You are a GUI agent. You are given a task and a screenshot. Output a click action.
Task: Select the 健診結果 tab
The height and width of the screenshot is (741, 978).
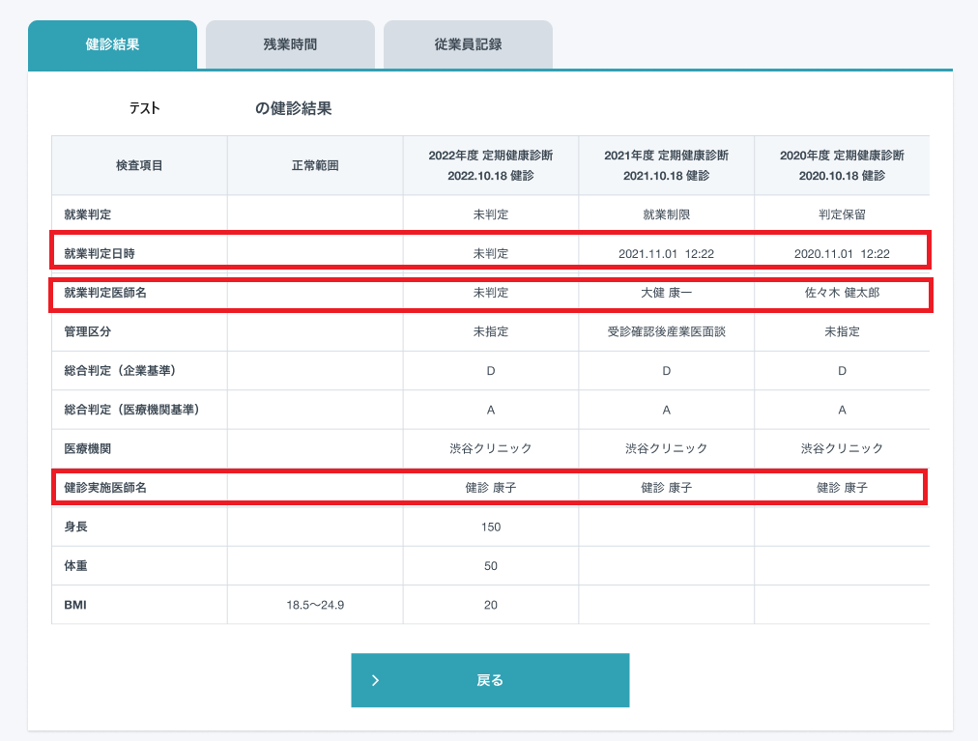112,43
